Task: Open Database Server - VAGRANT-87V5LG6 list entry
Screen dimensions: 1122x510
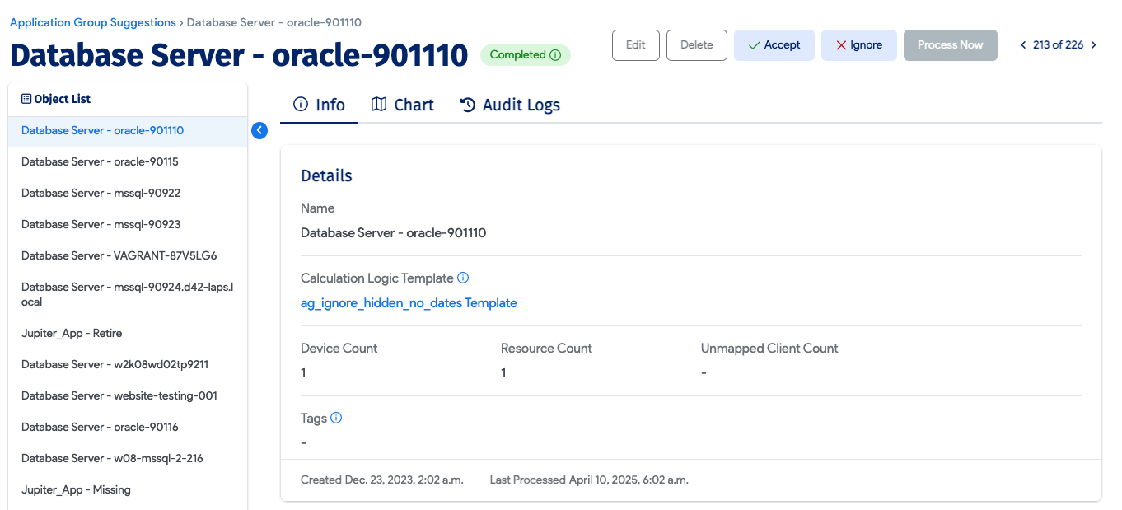Action: (119, 255)
